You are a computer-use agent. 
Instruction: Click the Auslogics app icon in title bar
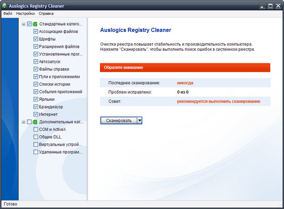[5, 6]
